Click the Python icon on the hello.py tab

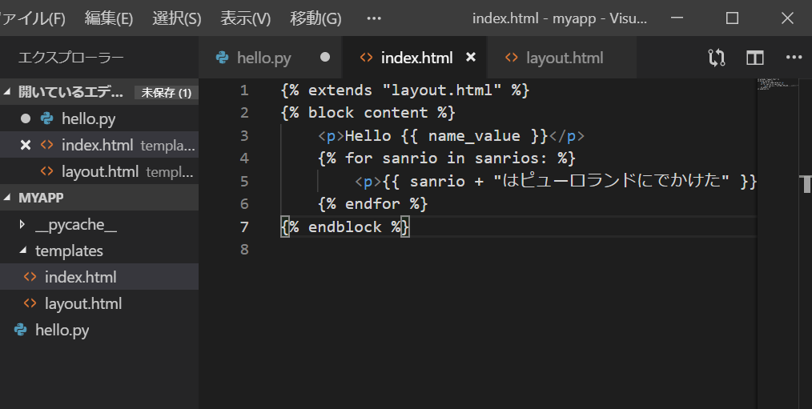[x=223, y=58]
